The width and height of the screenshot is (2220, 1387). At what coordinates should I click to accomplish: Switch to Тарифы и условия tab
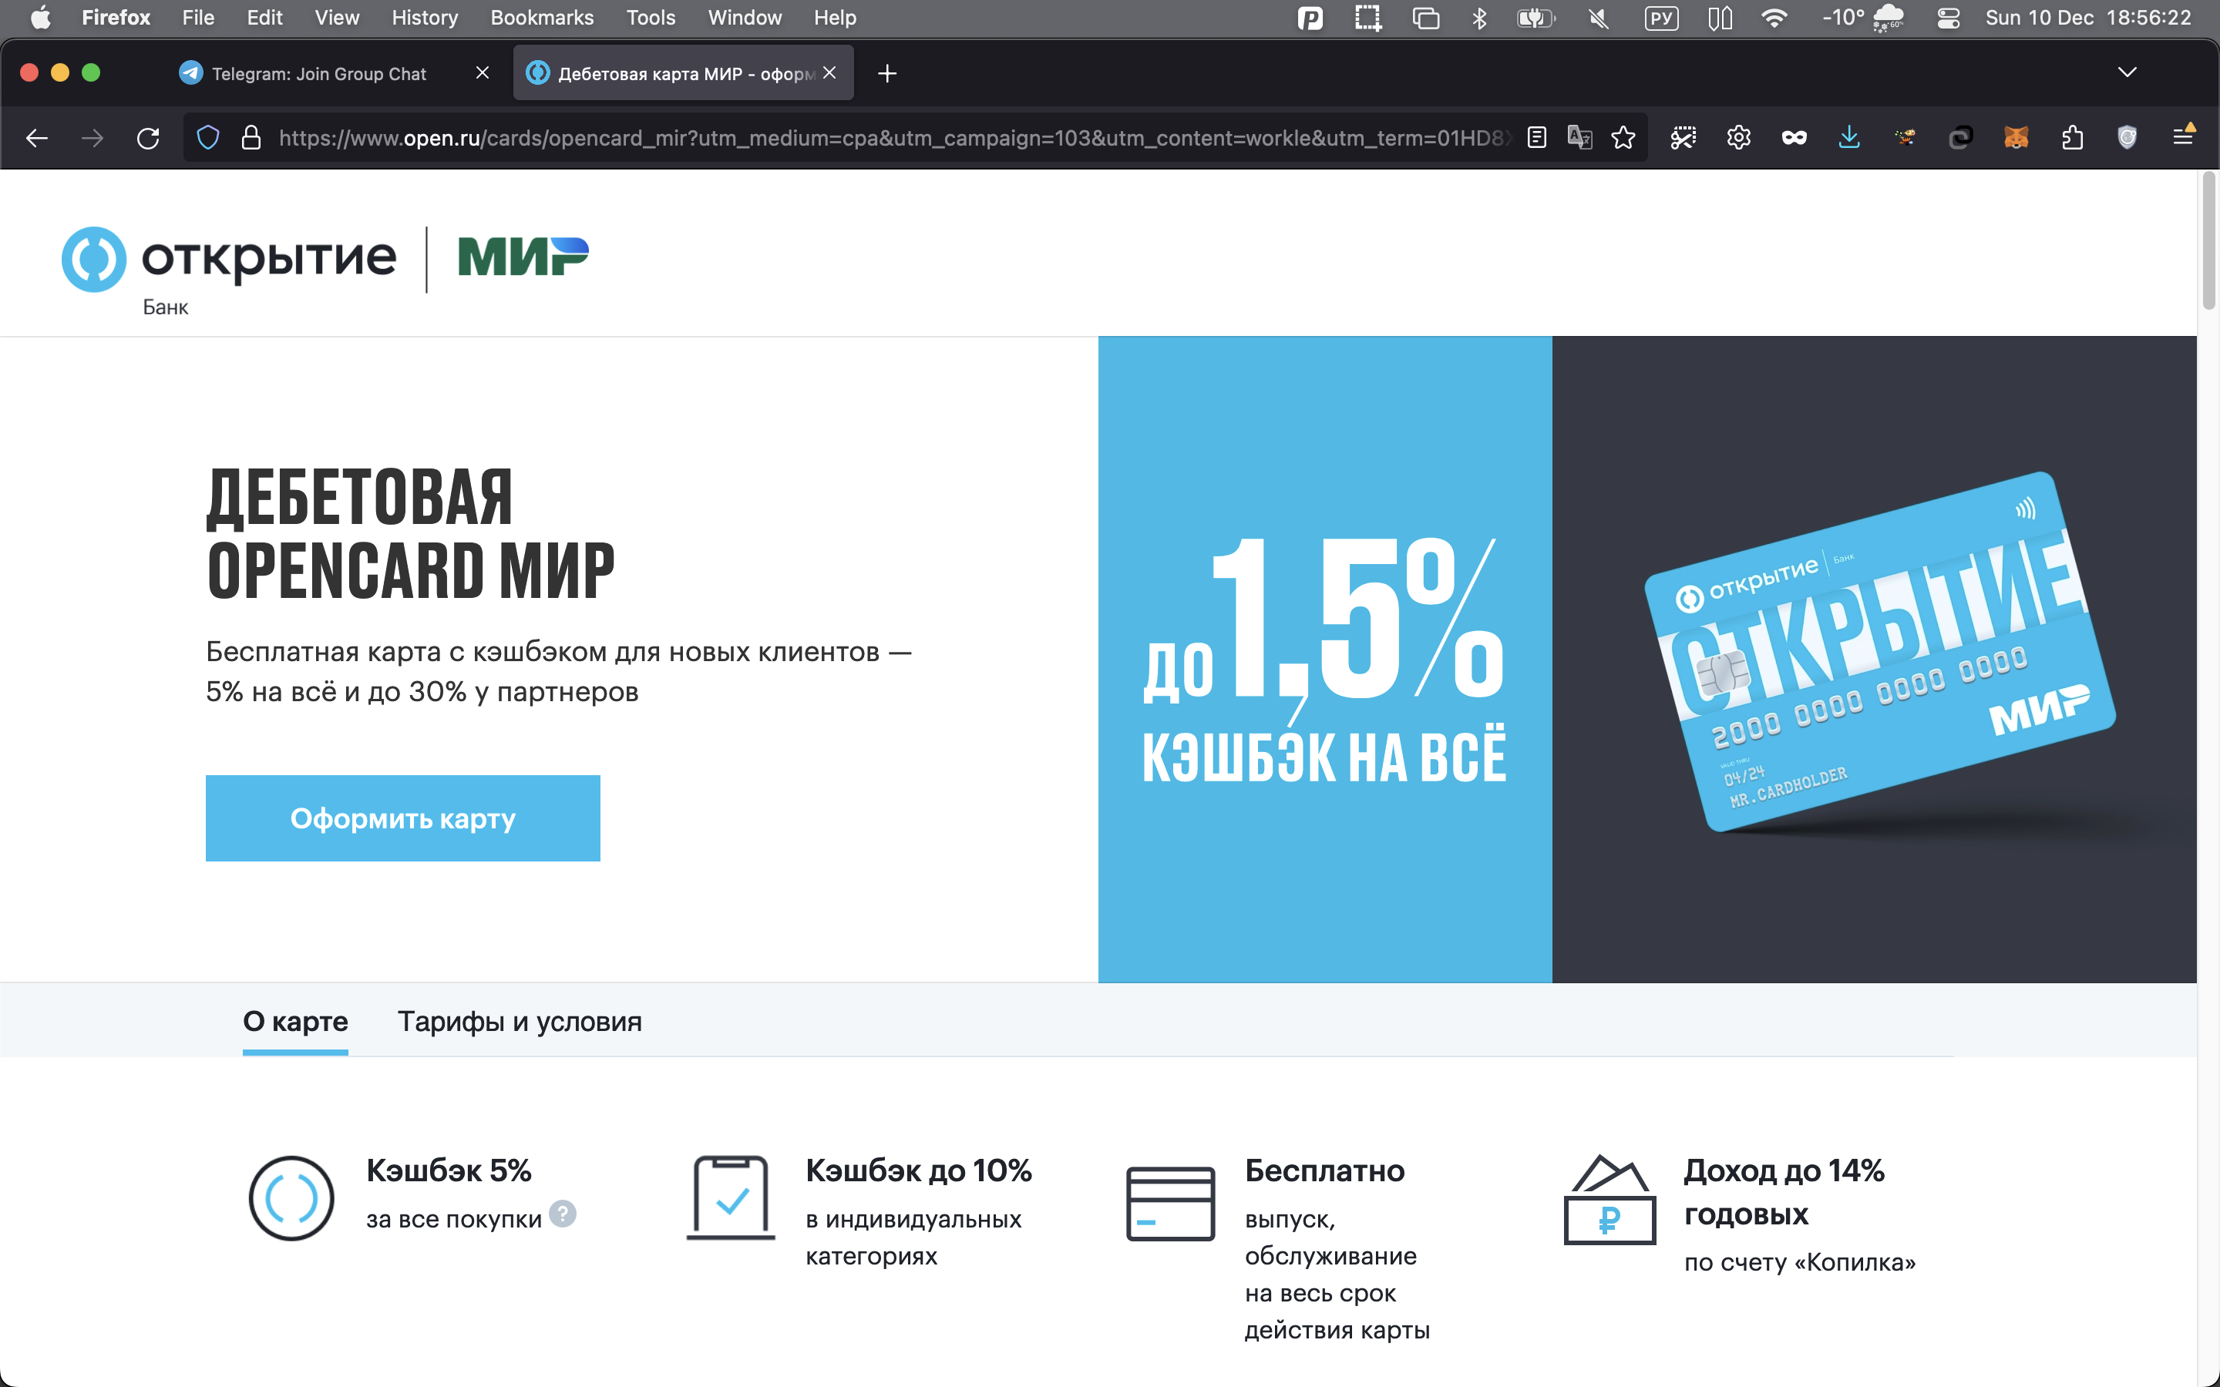(x=520, y=1021)
